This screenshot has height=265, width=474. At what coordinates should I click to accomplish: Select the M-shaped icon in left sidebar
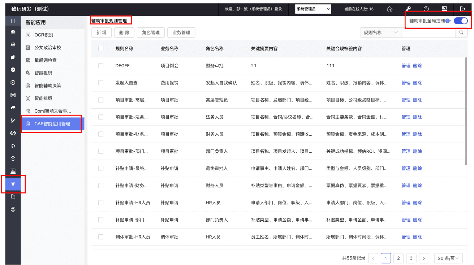(13, 95)
